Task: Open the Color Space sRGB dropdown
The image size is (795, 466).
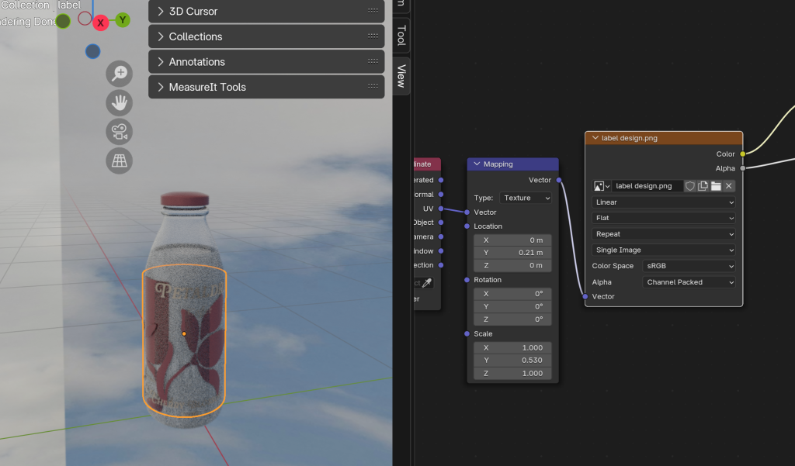Action: (689, 266)
